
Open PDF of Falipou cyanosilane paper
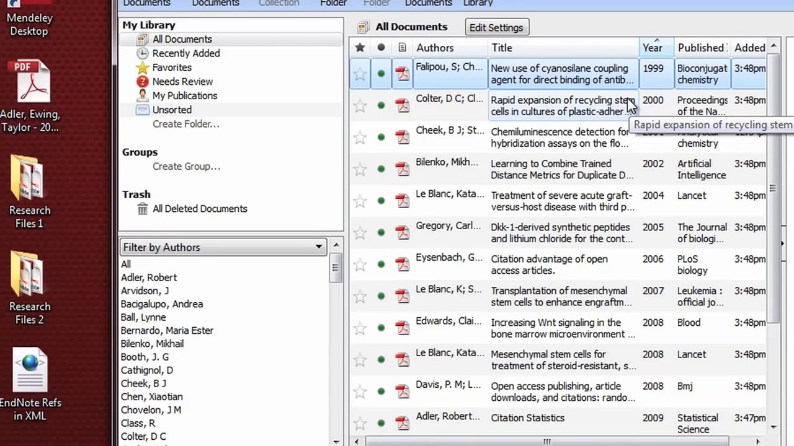(x=403, y=74)
